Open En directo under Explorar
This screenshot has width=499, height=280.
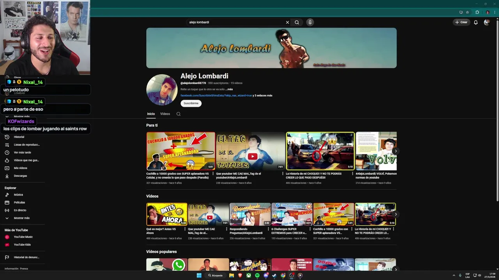pyautogui.click(x=16, y=210)
